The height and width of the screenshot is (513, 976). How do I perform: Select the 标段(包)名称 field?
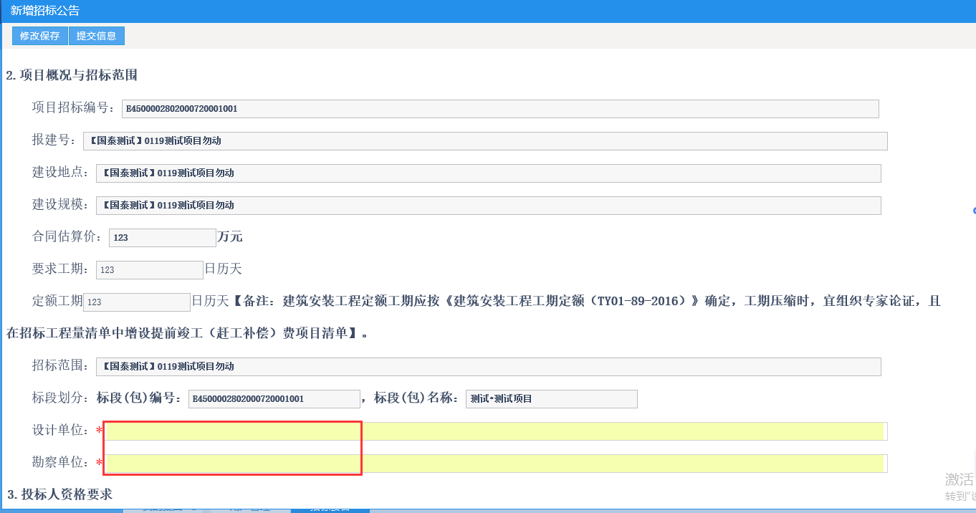click(x=551, y=399)
